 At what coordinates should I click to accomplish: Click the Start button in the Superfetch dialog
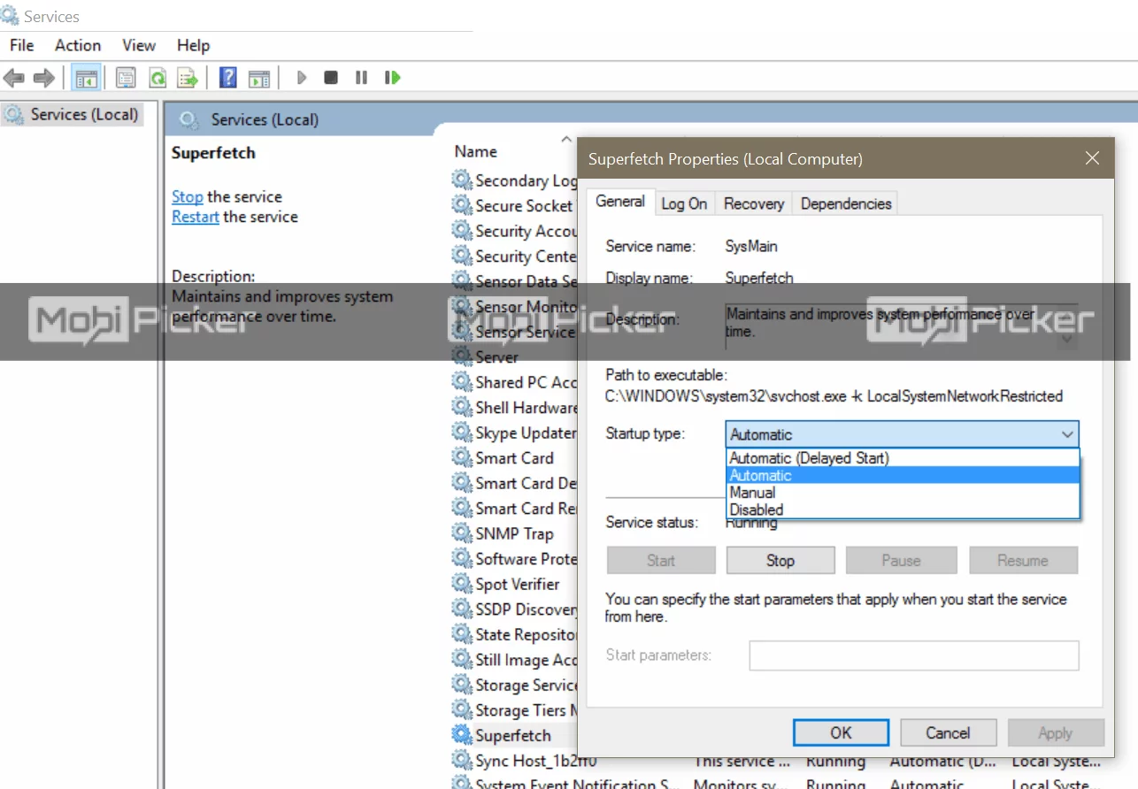[x=661, y=560]
